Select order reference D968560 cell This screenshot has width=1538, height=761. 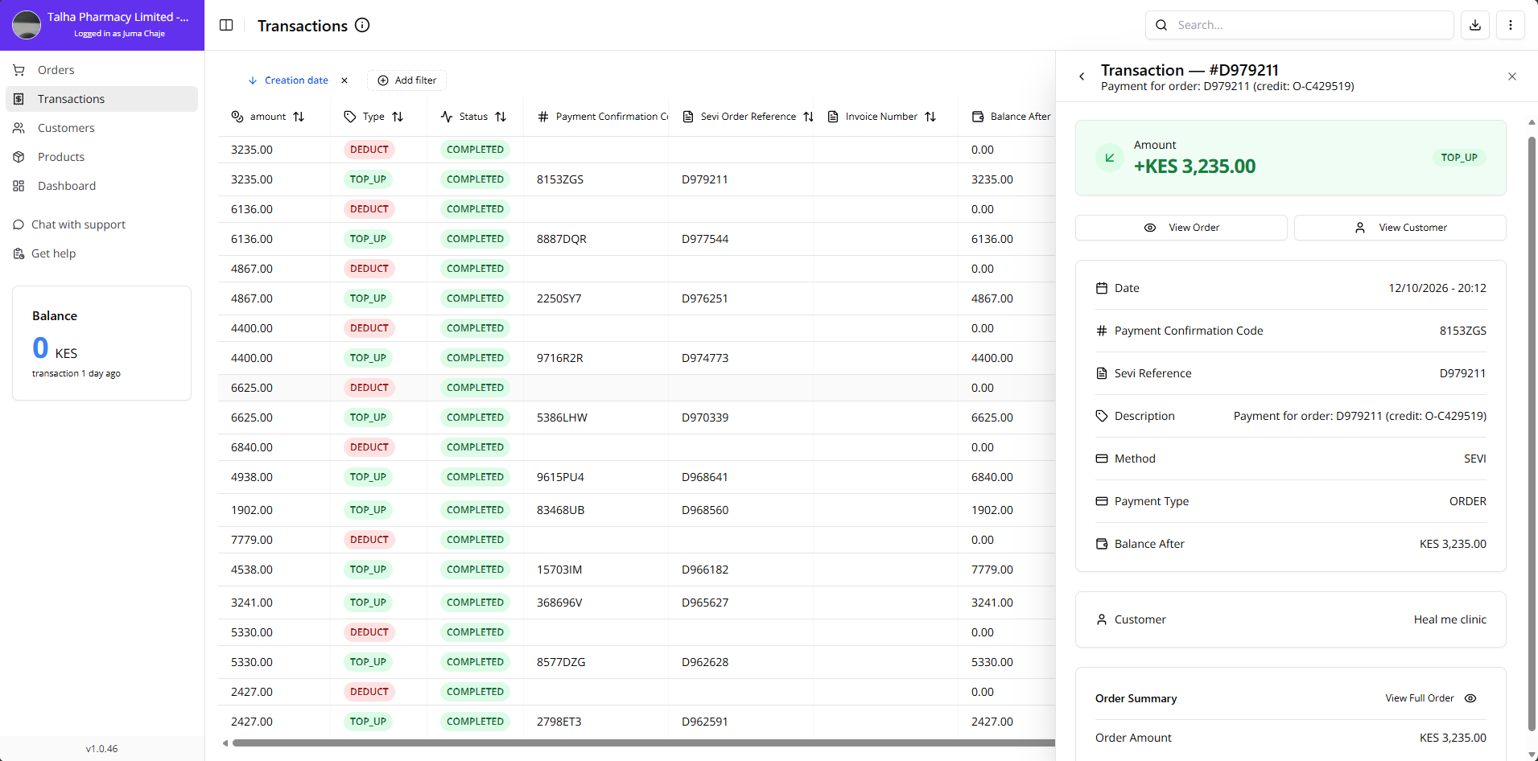pyautogui.click(x=705, y=510)
